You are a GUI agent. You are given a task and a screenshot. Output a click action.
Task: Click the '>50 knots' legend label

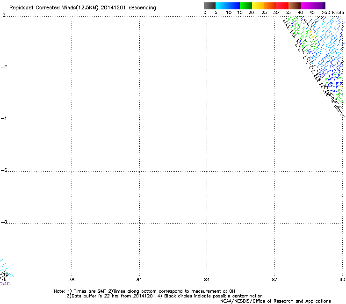(332, 13)
